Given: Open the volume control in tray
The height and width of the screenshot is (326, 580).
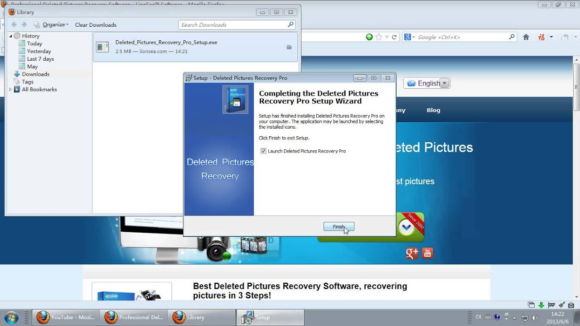Looking at the screenshot, I should [x=535, y=317].
